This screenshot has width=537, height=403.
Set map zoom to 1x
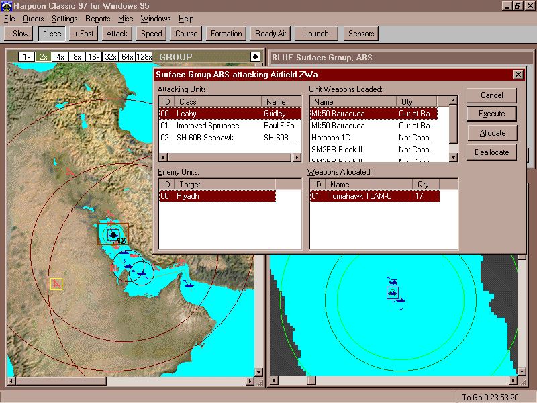pyautogui.click(x=26, y=57)
